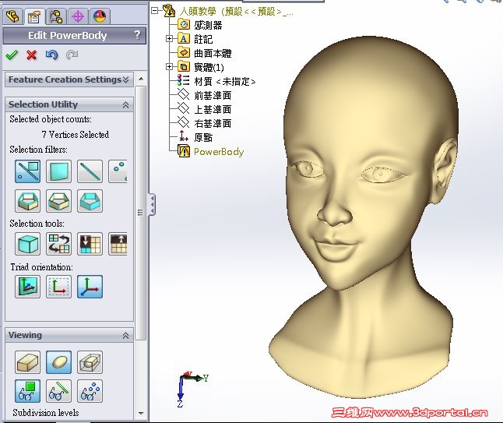
Task: Select the 材質 <未指定> material item
Action: coord(224,81)
